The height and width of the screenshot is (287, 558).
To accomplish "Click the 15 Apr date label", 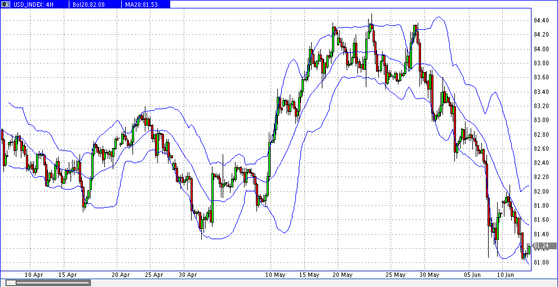I will pos(68,275).
